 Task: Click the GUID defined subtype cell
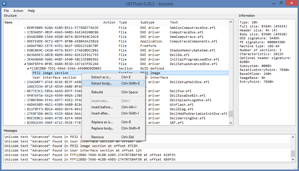click(152, 68)
